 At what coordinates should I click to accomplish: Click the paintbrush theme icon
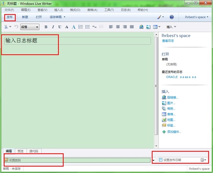[x=159, y=17]
